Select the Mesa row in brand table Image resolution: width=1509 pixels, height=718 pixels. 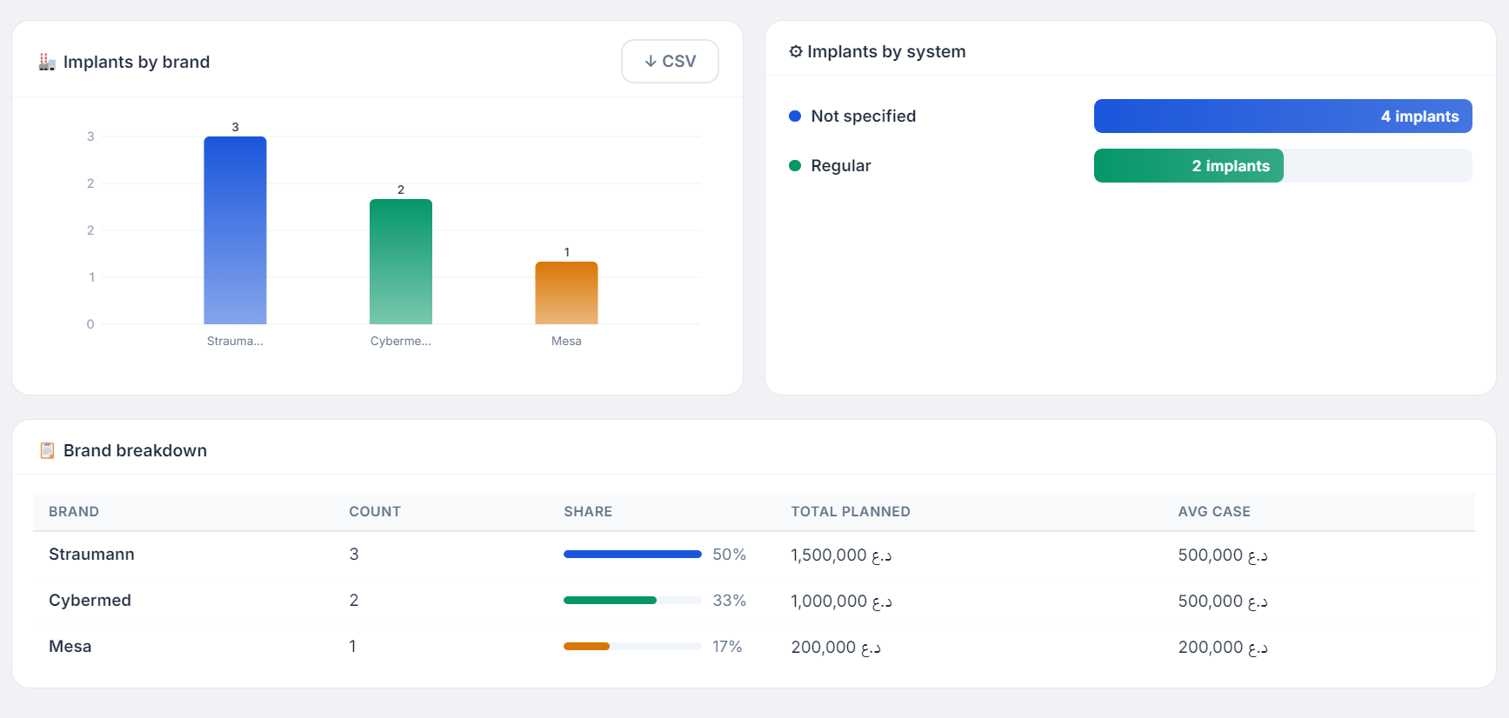click(754, 647)
